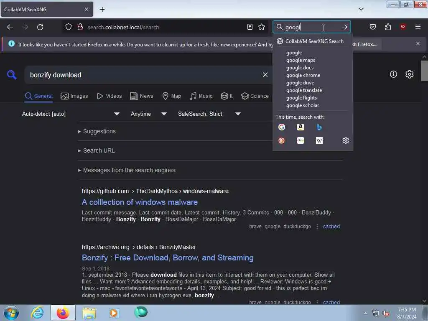
Task: Search this time with Amazon icon
Action: tap(300, 127)
